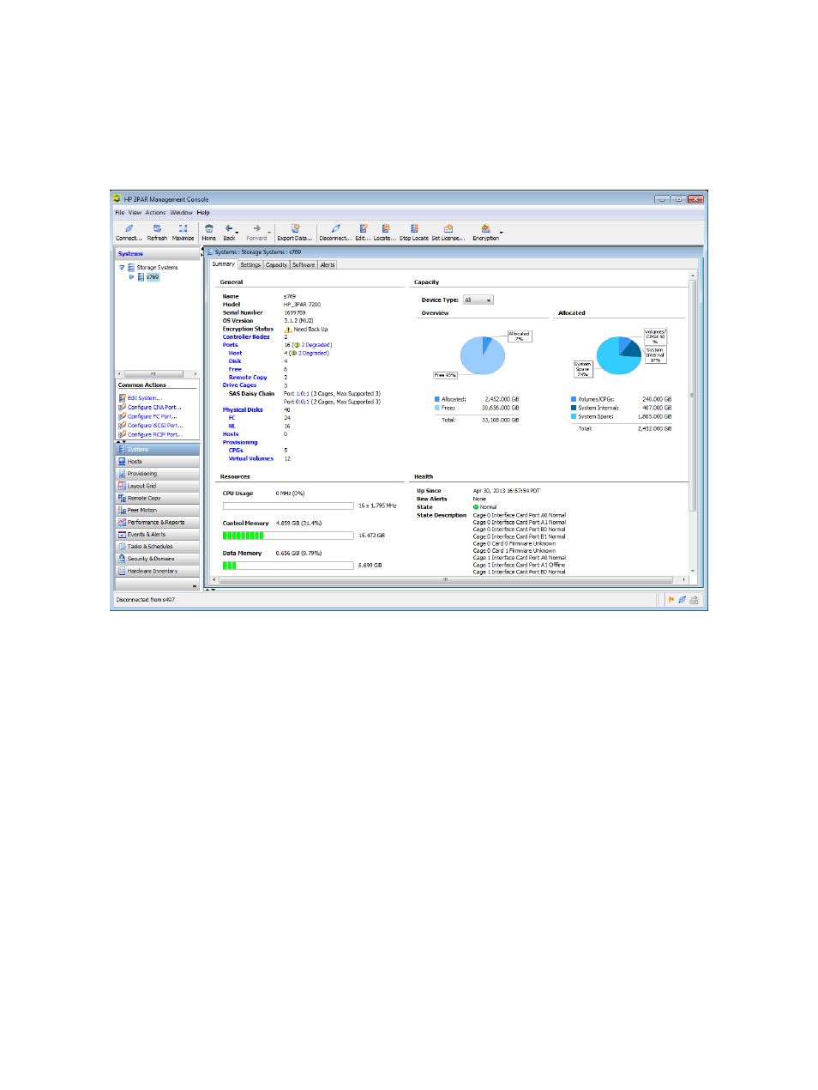The image size is (818, 1090).
Task: Click the flag icon in status bar
Action: point(671,600)
